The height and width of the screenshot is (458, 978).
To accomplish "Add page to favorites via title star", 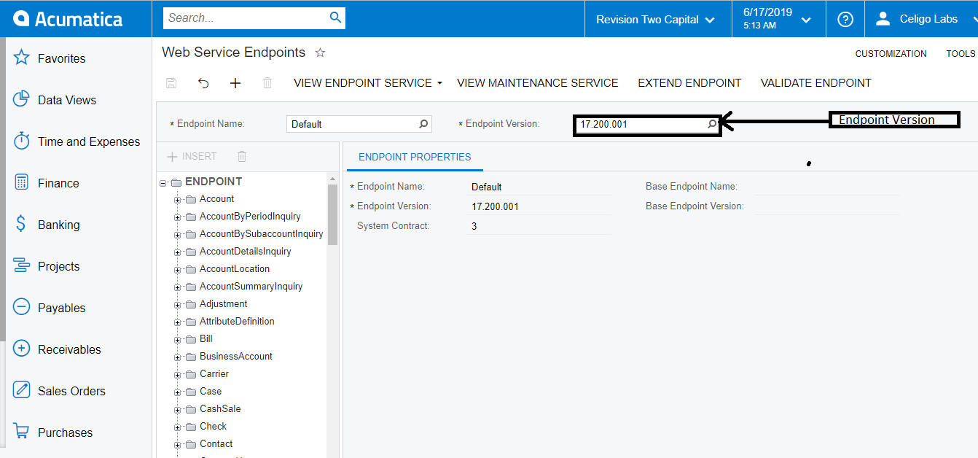I will pyautogui.click(x=320, y=53).
